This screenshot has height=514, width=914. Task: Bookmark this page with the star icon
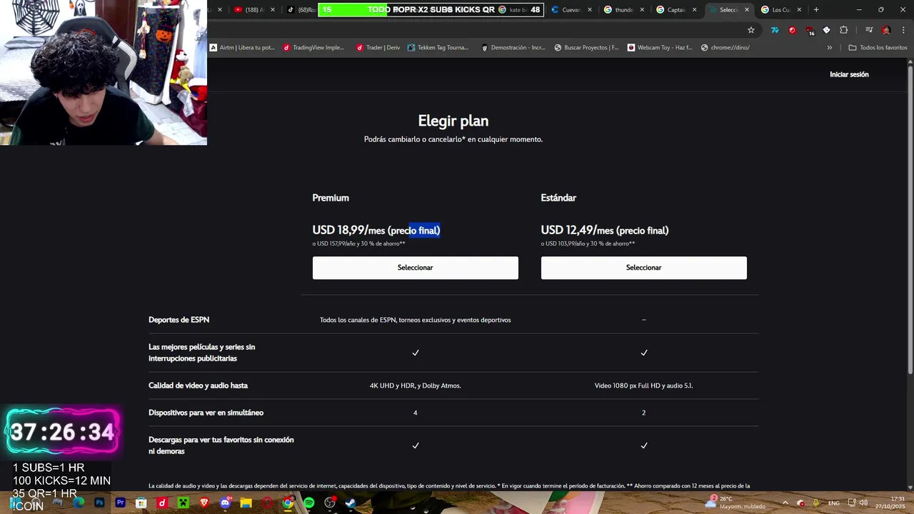point(751,30)
